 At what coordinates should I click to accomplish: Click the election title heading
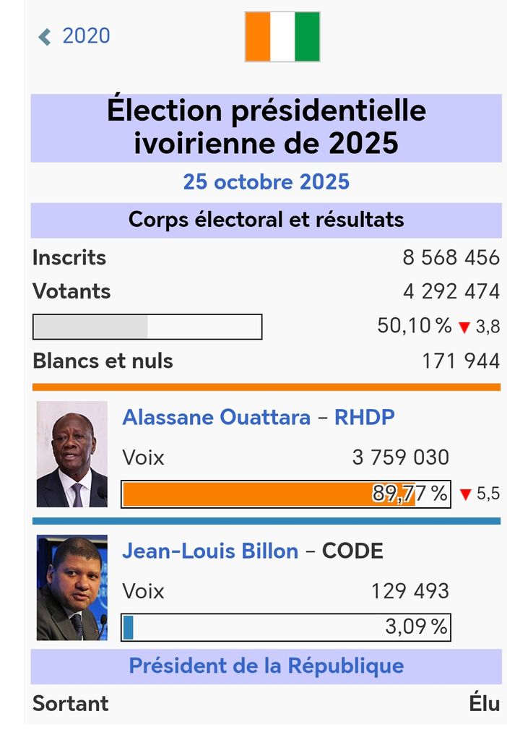[x=266, y=127]
